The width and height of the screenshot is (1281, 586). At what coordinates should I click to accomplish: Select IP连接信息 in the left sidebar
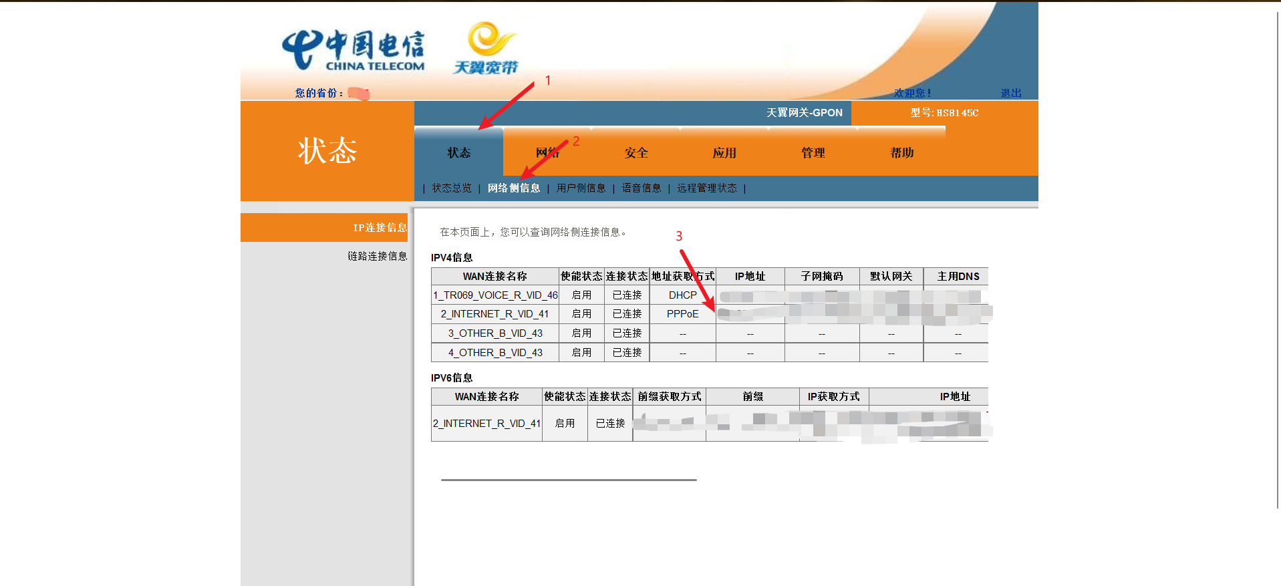[379, 228]
